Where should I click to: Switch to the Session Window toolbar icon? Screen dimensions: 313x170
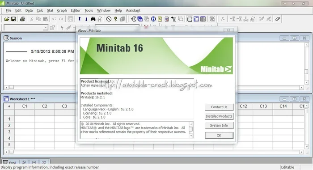click(x=190, y=19)
